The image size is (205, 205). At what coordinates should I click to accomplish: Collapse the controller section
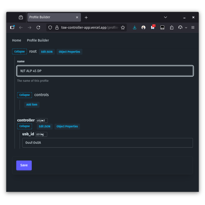(x=25, y=126)
